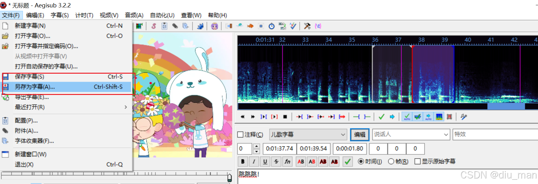The image size is (538, 184).
Task: Toggle bold B formatting button
Action: point(243,162)
